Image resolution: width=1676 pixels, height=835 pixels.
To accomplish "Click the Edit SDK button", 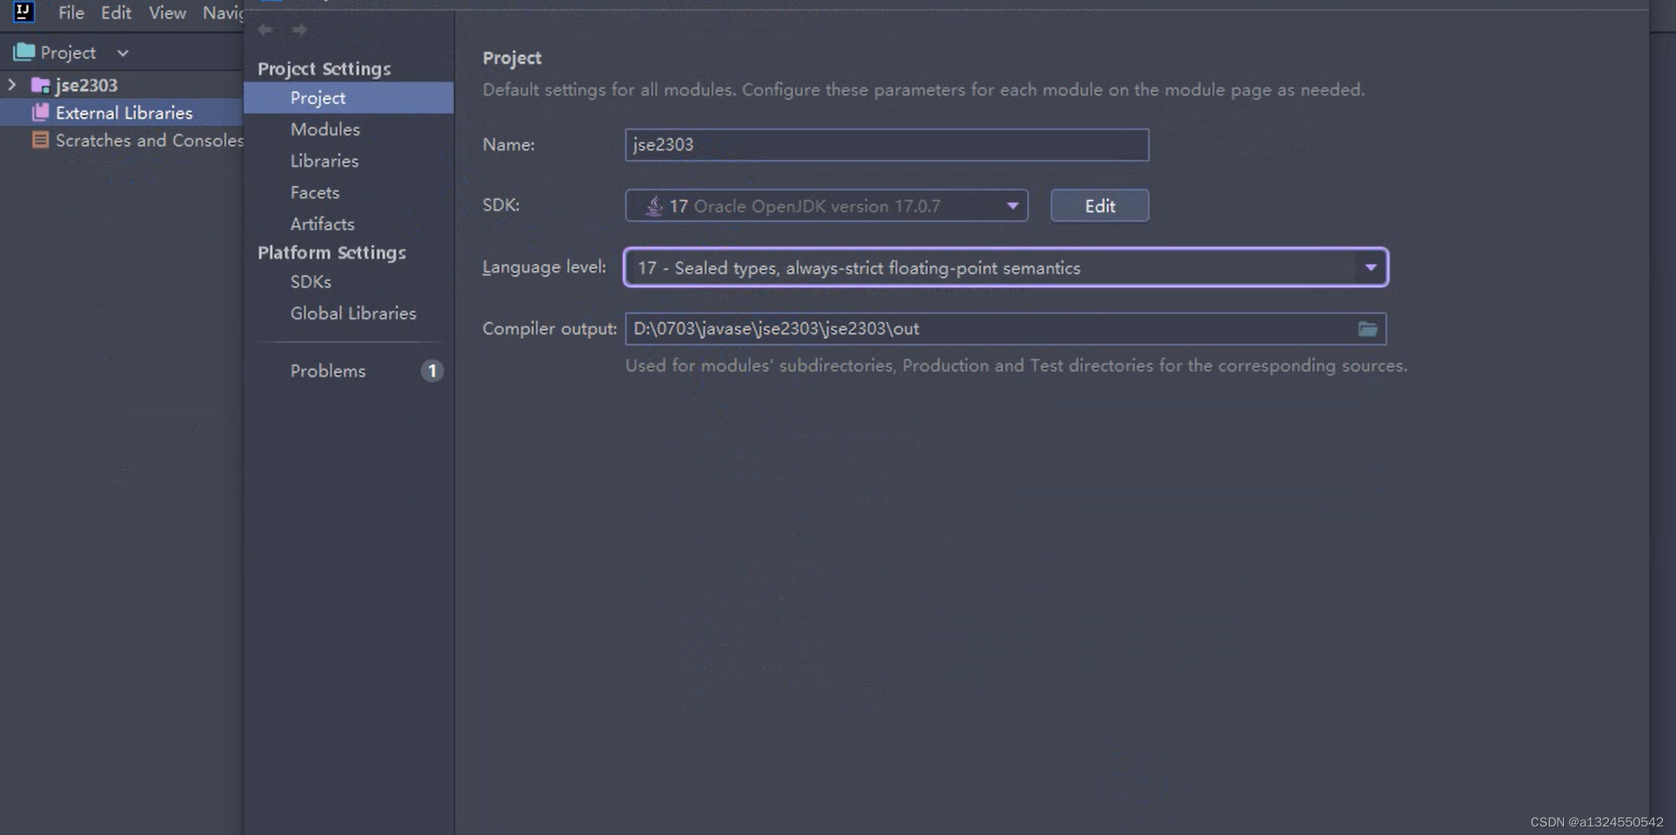I will point(1099,206).
